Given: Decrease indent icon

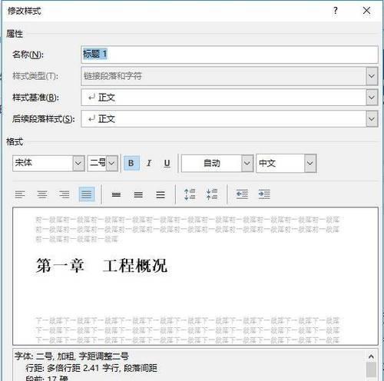Looking at the screenshot, I should (x=242, y=194).
